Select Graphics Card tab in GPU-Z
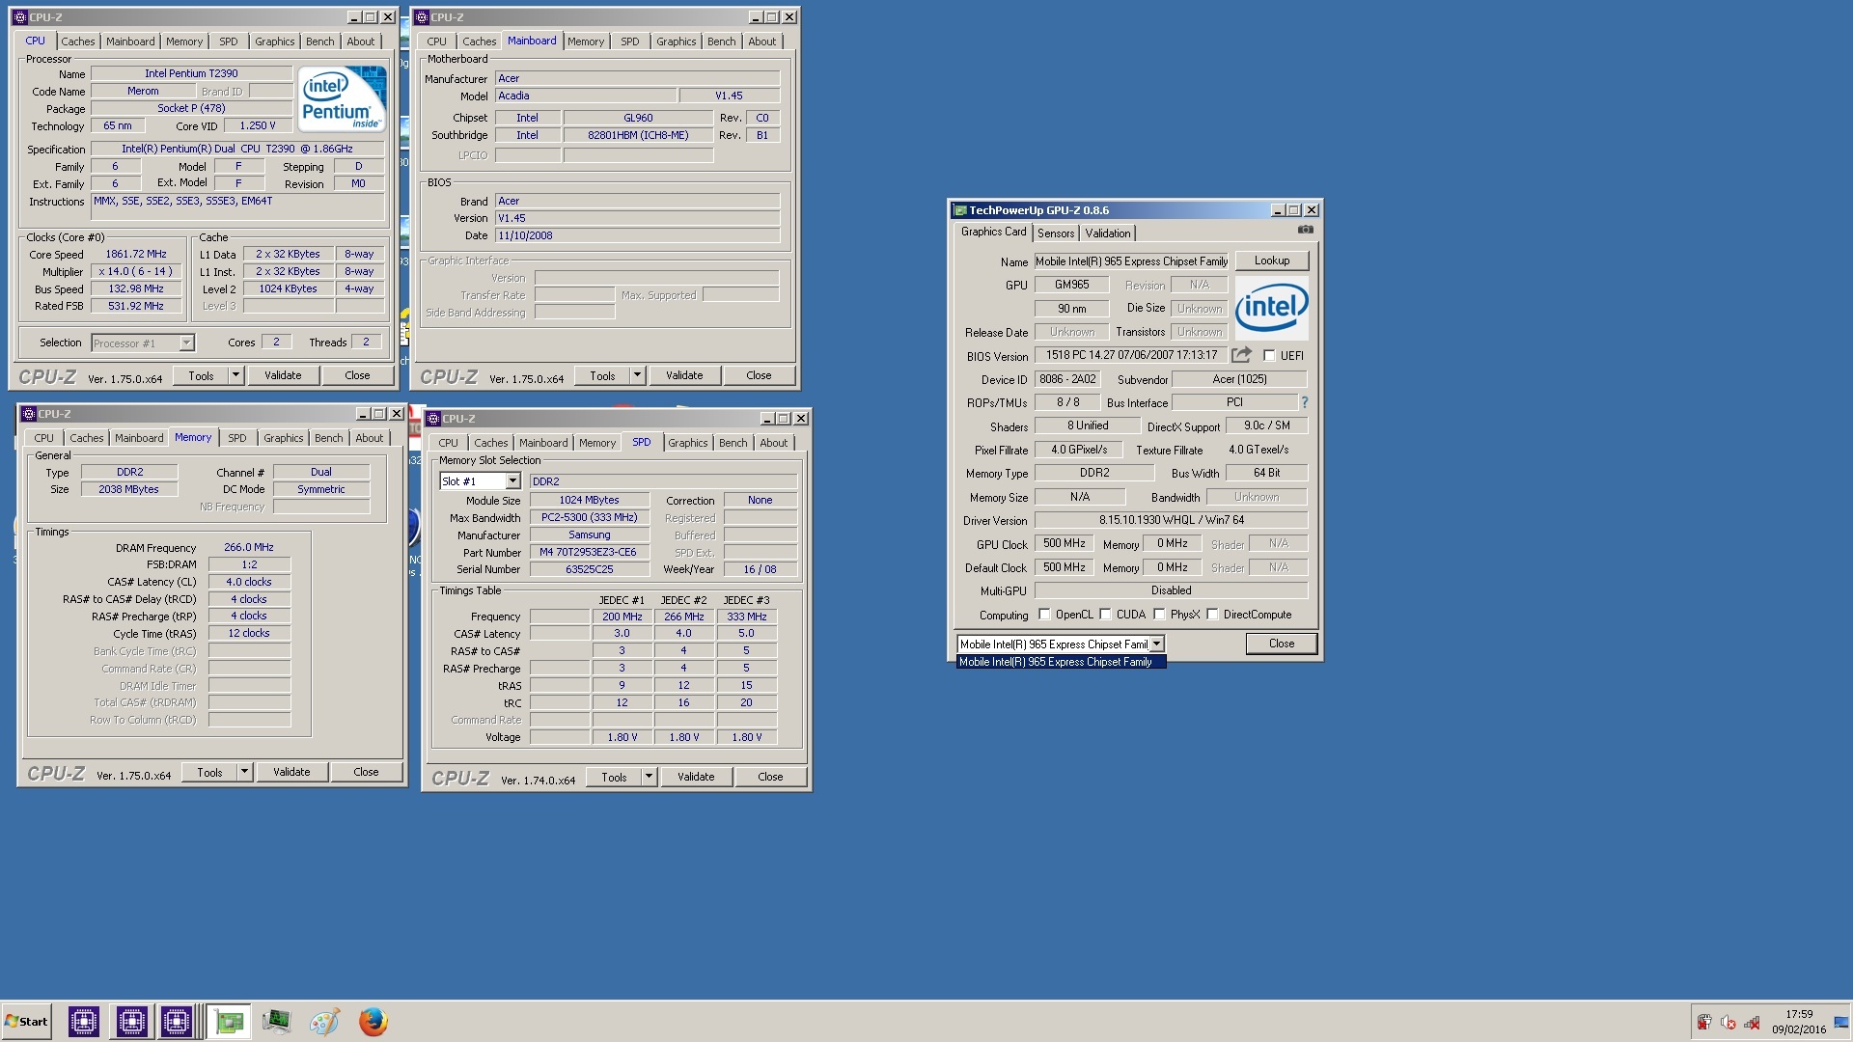The width and height of the screenshot is (1853, 1042). pyautogui.click(x=993, y=232)
